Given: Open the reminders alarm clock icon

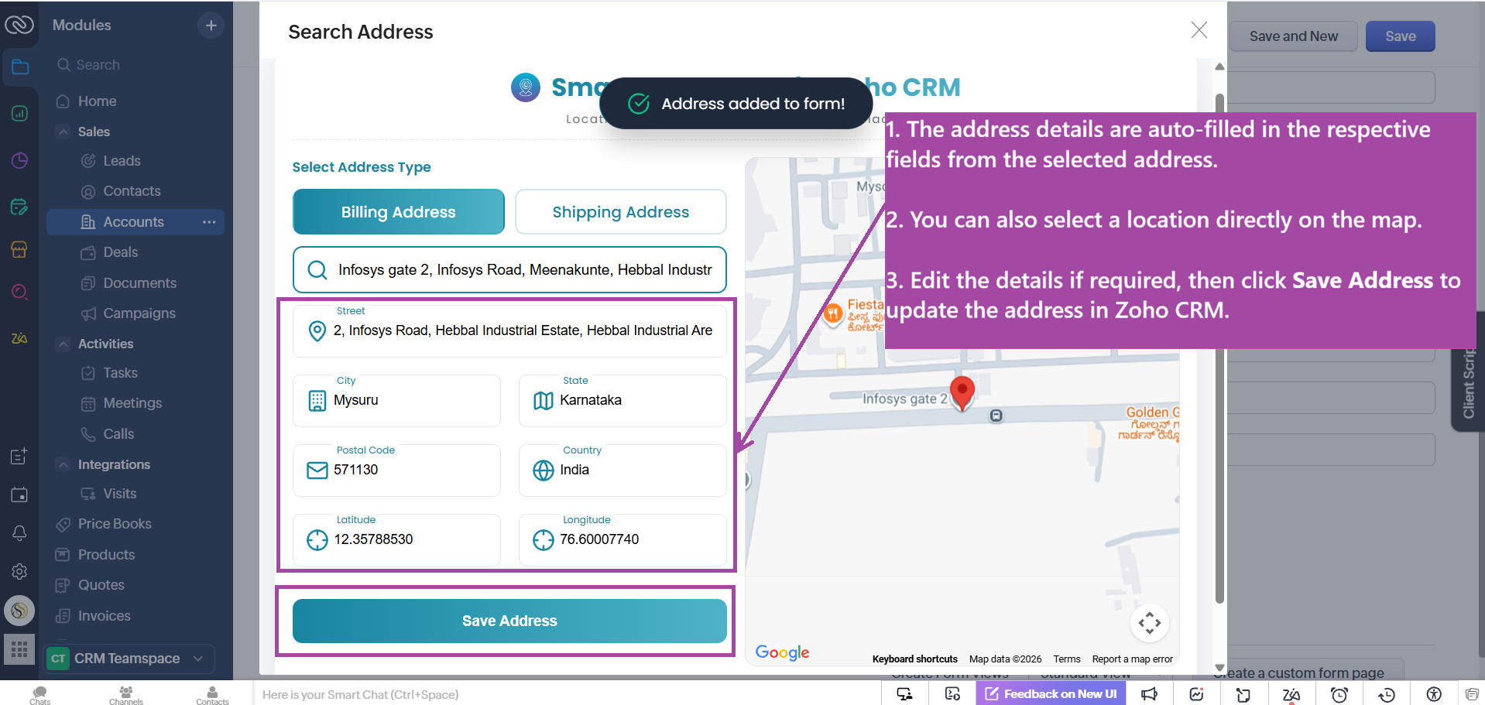Looking at the screenshot, I should point(1339,694).
